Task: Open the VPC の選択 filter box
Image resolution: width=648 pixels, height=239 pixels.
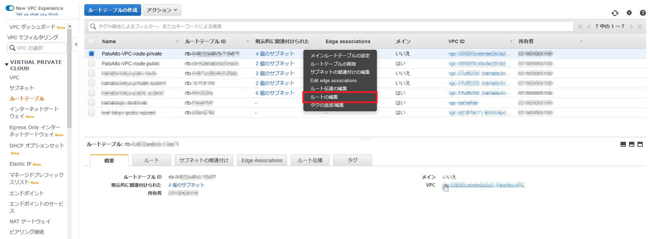Action: click(37, 48)
